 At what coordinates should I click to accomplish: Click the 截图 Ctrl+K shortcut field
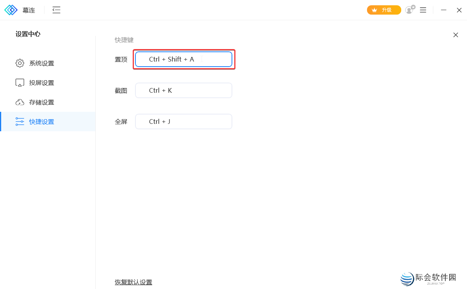pyautogui.click(x=184, y=90)
